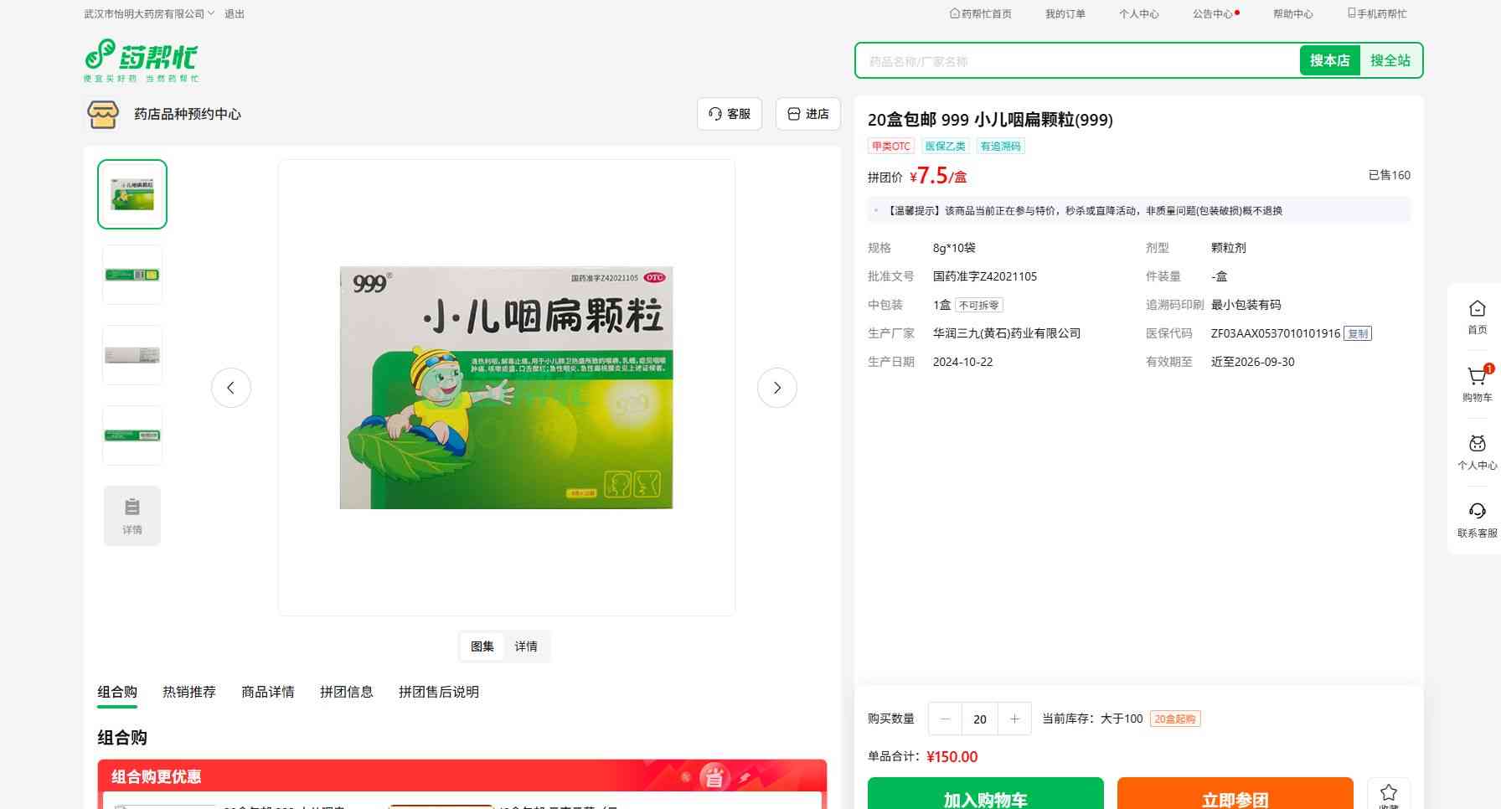Click the 药帮忙 logo
Screen dimensions: 1501x809
click(142, 60)
